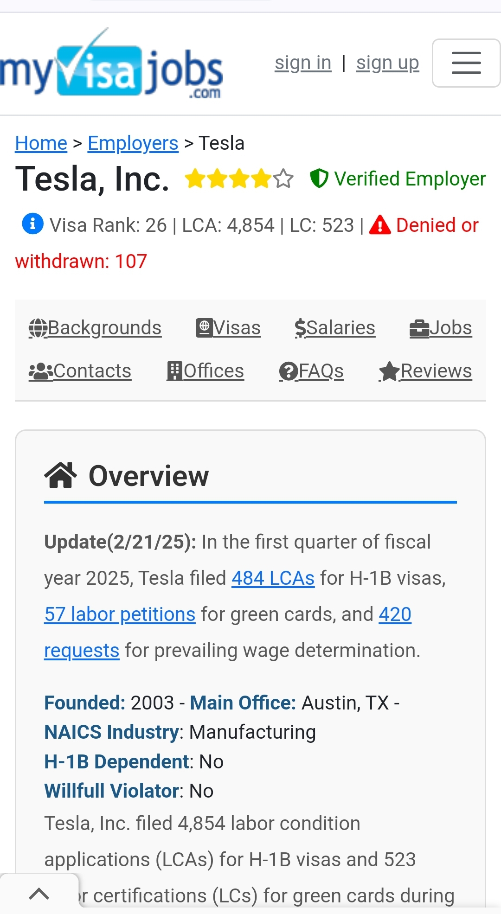Click the sign in link
Screen dimensions: 501x914
click(x=303, y=63)
